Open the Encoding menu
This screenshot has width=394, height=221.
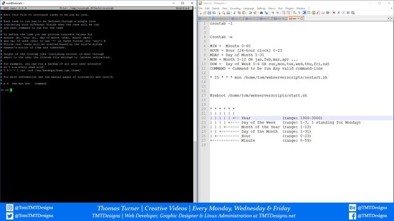click(x=235, y=8)
